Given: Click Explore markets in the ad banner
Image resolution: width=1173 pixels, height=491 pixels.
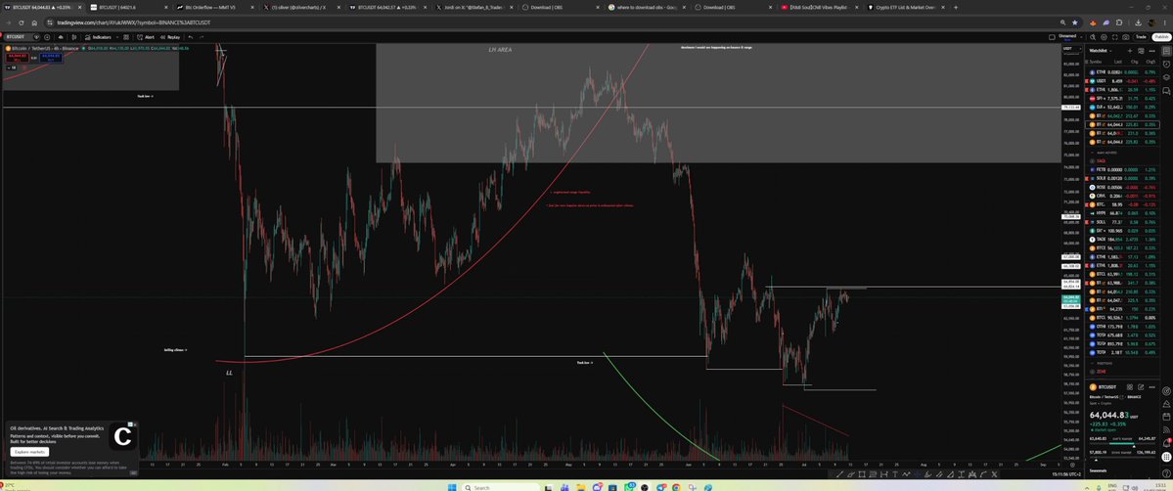Looking at the screenshot, I should pyautogui.click(x=30, y=452).
